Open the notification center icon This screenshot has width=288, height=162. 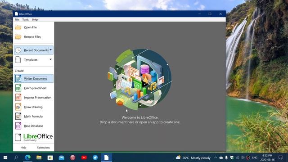(x=280, y=157)
